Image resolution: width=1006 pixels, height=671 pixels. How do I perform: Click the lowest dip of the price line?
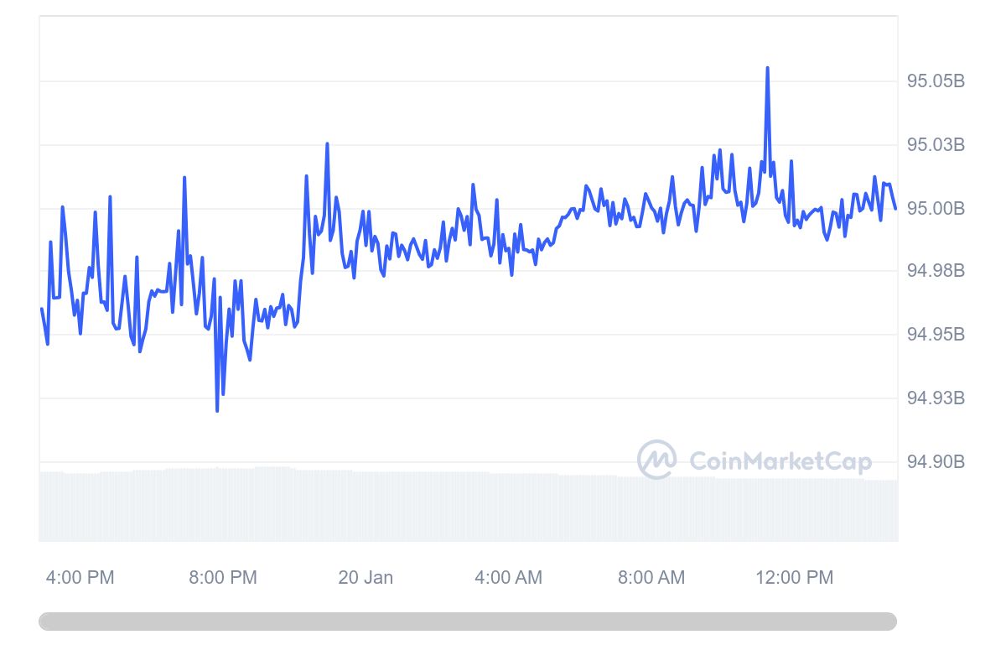(x=217, y=411)
